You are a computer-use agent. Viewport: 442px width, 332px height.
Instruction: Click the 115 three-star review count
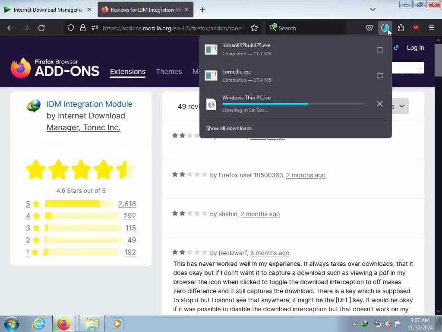(130, 228)
